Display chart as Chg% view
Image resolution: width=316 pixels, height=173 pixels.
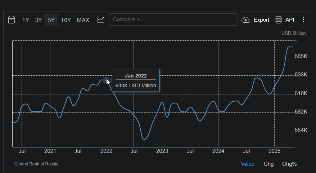pos(289,164)
